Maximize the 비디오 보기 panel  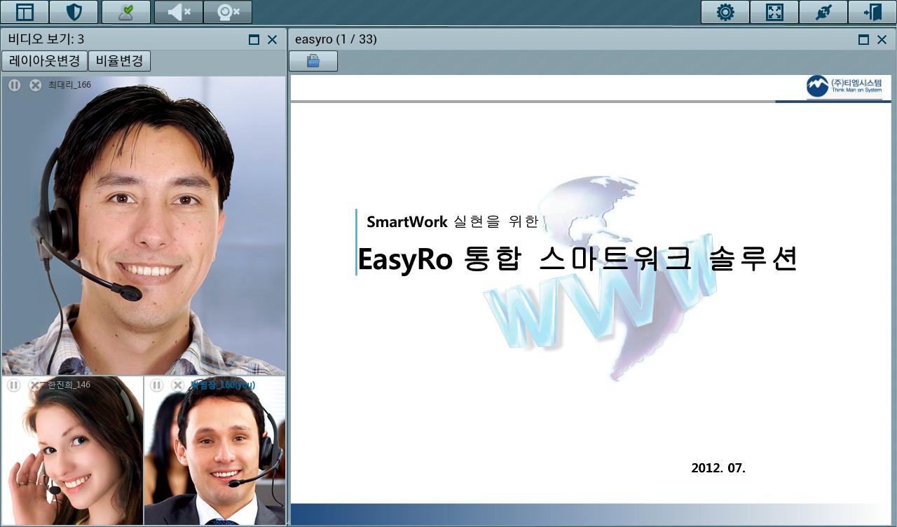point(254,40)
